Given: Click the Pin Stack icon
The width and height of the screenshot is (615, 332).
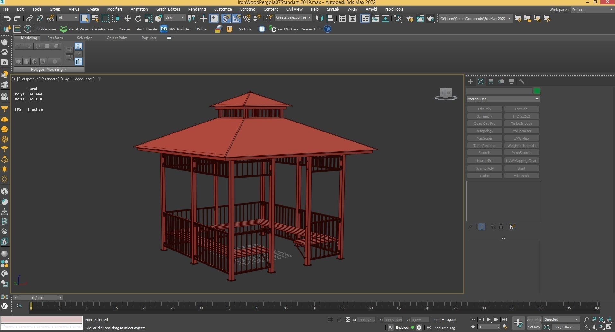Looking at the screenshot, I should click(x=470, y=227).
